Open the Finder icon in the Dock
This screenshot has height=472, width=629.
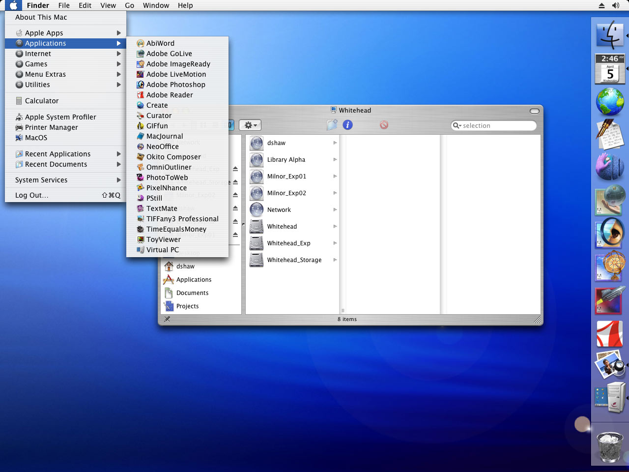coord(610,35)
